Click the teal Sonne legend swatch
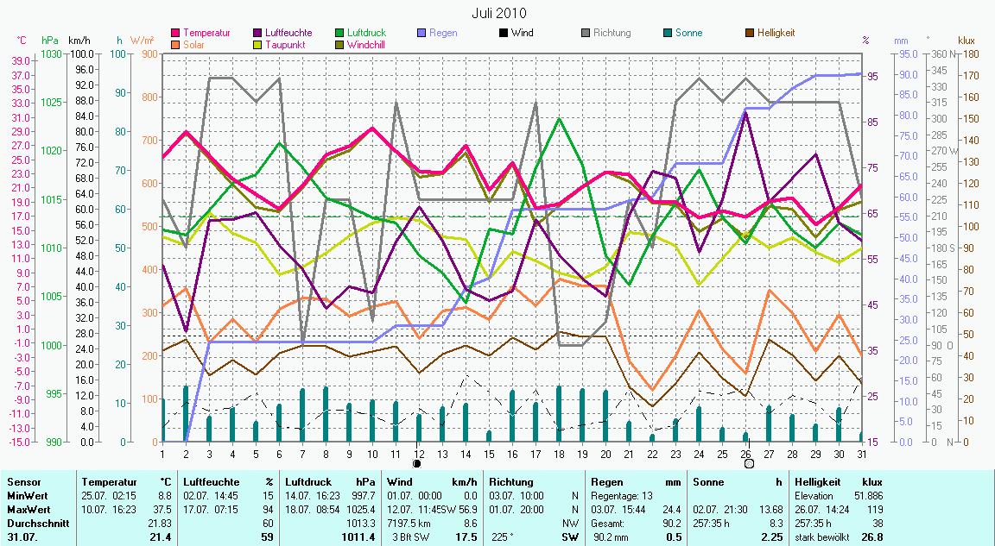995x546 pixels. (668, 34)
